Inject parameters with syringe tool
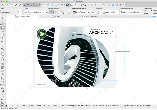This screenshot has width=157, height=110. pos(20,5)
